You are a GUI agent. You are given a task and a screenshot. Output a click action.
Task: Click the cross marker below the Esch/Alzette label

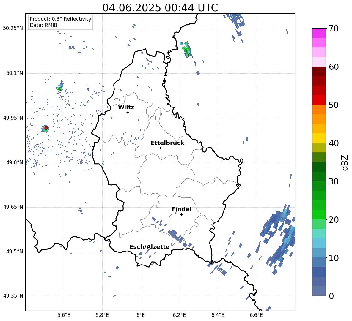point(139,252)
